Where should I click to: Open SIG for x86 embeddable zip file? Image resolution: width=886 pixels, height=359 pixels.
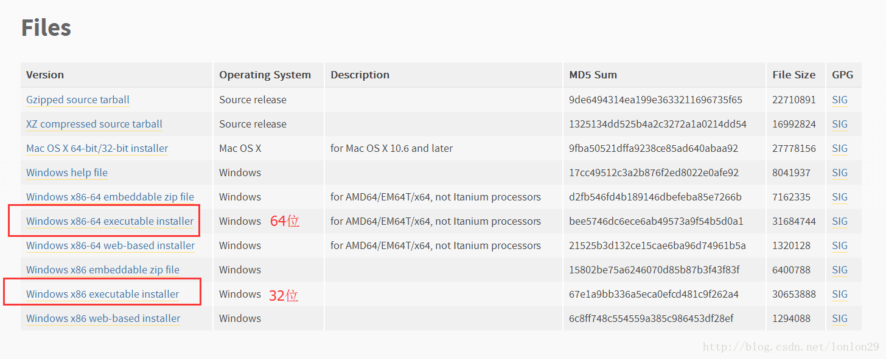[840, 270]
